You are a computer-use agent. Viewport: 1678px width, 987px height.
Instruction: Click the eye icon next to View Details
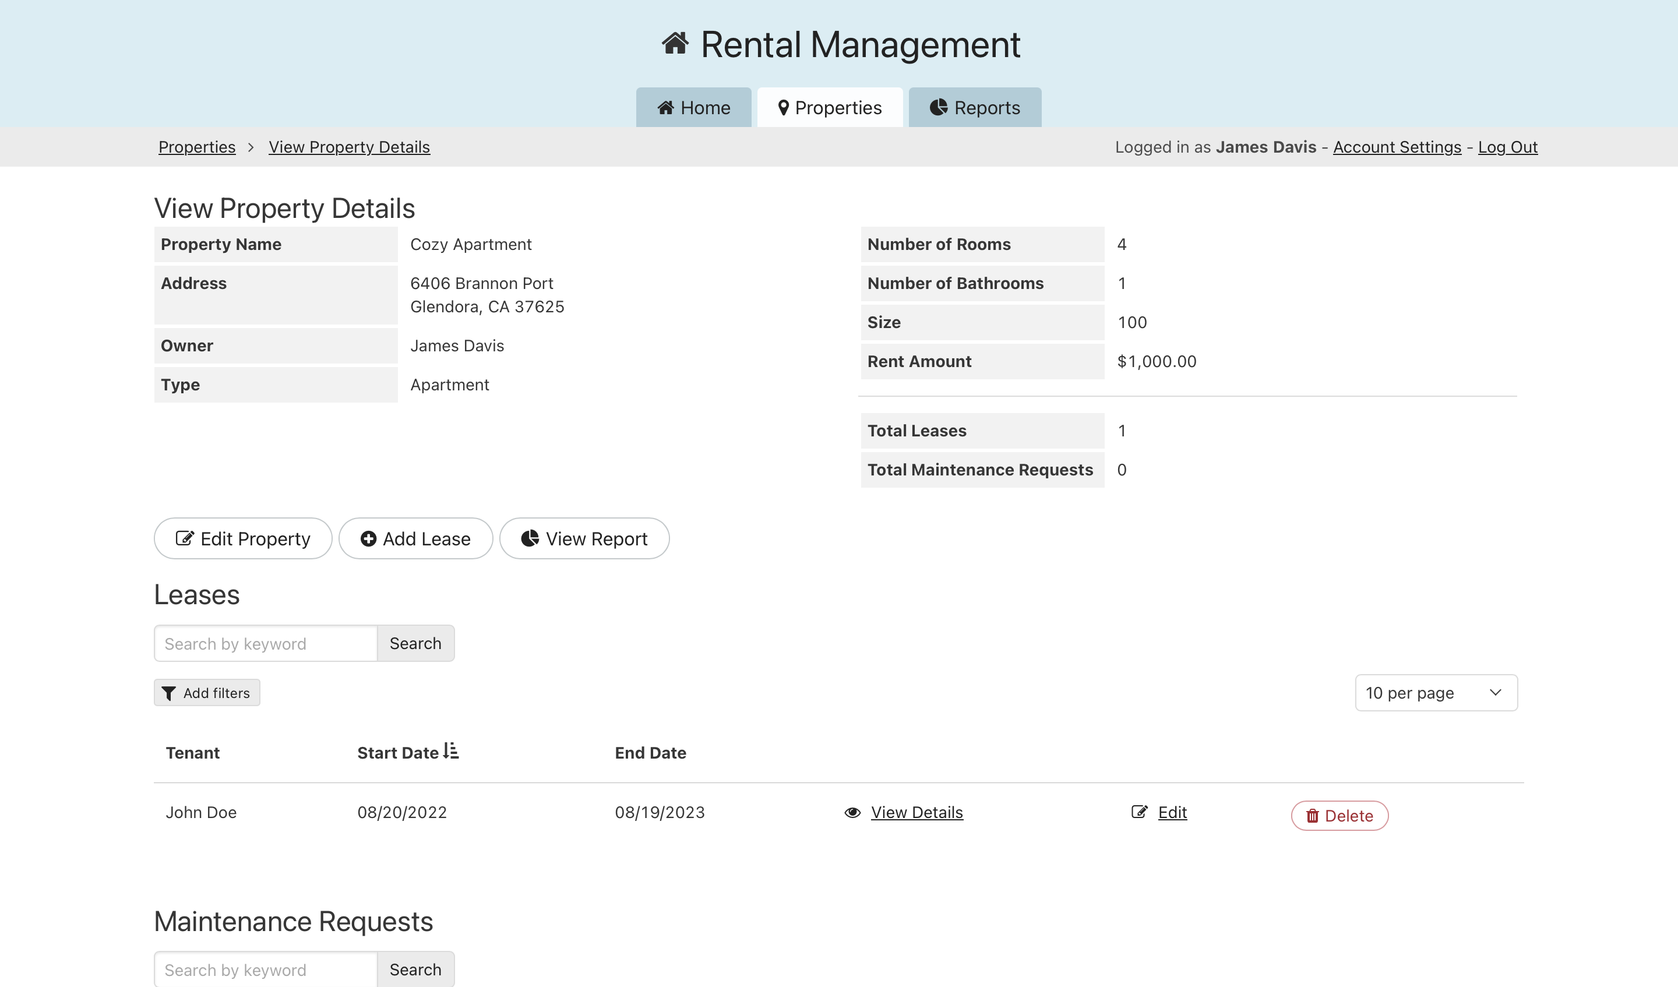(852, 813)
